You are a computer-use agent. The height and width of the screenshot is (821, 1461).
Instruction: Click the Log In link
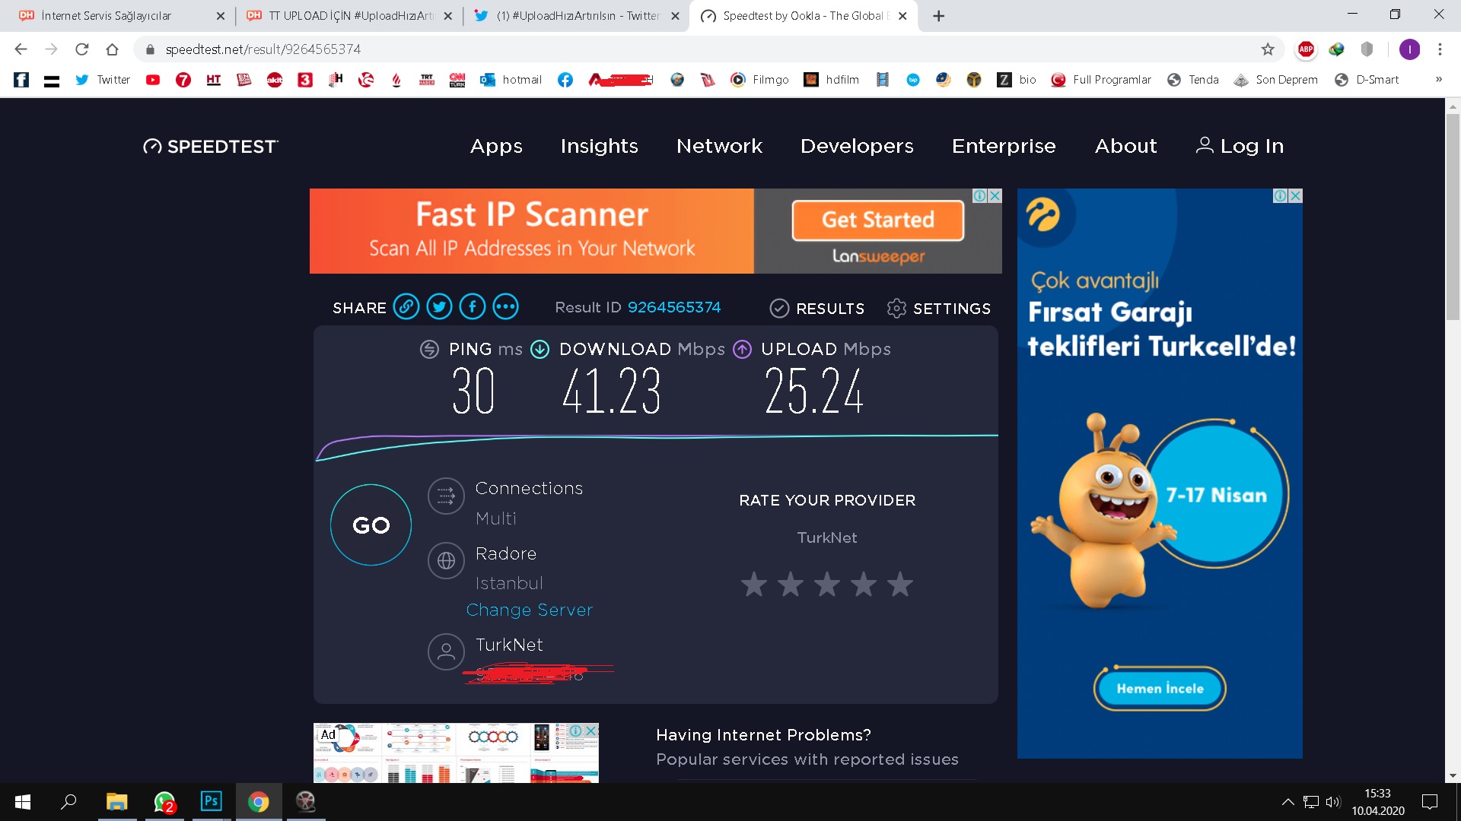coord(1240,146)
